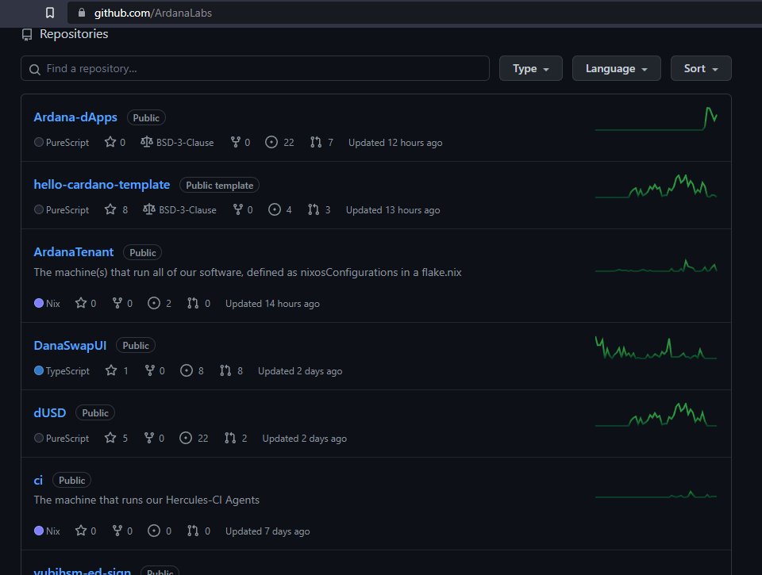Click the Public template badge
The width and height of the screenshot is (762, 575).
tap(219, 185)
